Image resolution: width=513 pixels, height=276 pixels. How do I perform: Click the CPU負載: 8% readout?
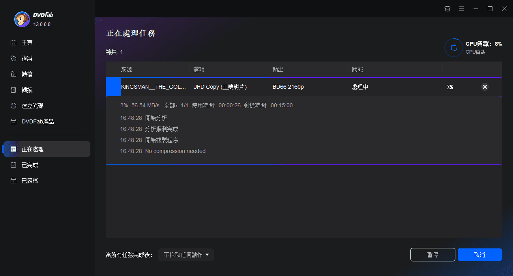point(484,44)
